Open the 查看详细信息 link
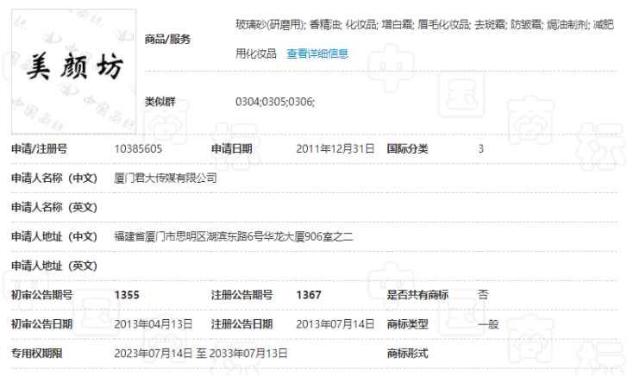This screenshot has height=376, width=627. click(x=317, y=53)
